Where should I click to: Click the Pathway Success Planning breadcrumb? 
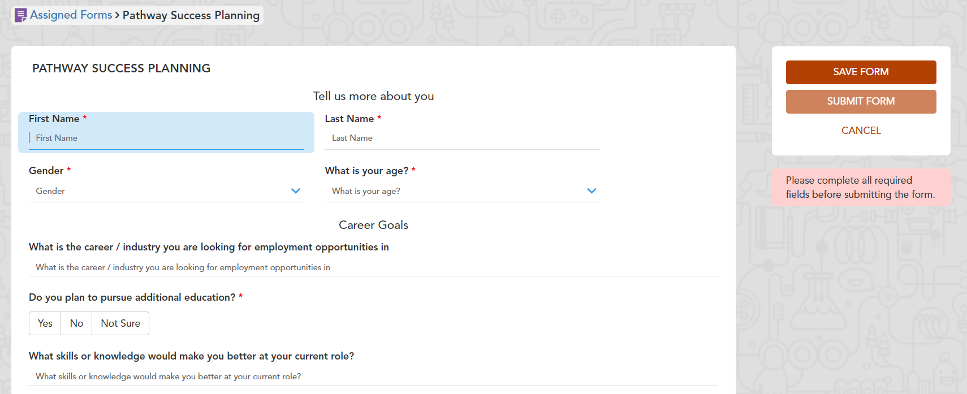coord(191,15)
